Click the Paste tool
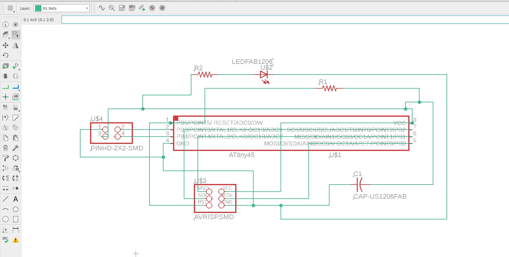Viewport: 509px width, 257px height. [16, 138]
